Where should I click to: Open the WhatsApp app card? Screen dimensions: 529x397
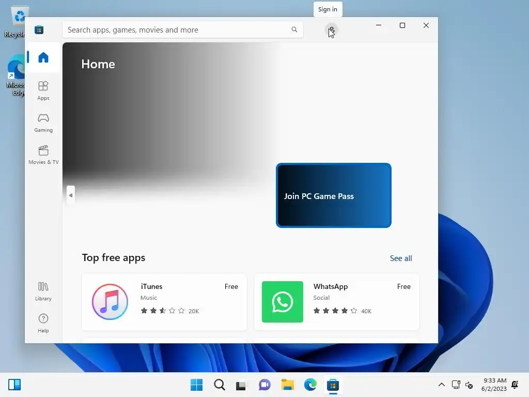(x=337, y=301)
